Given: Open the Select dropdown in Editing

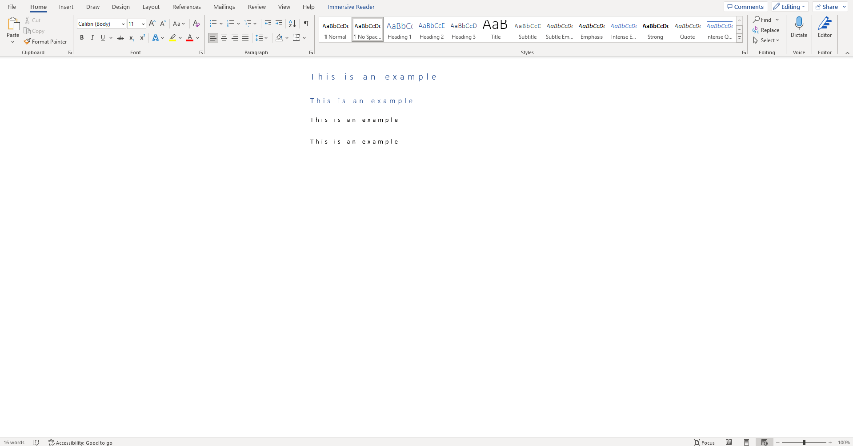Looking at the screenshot, I should 766,40.
